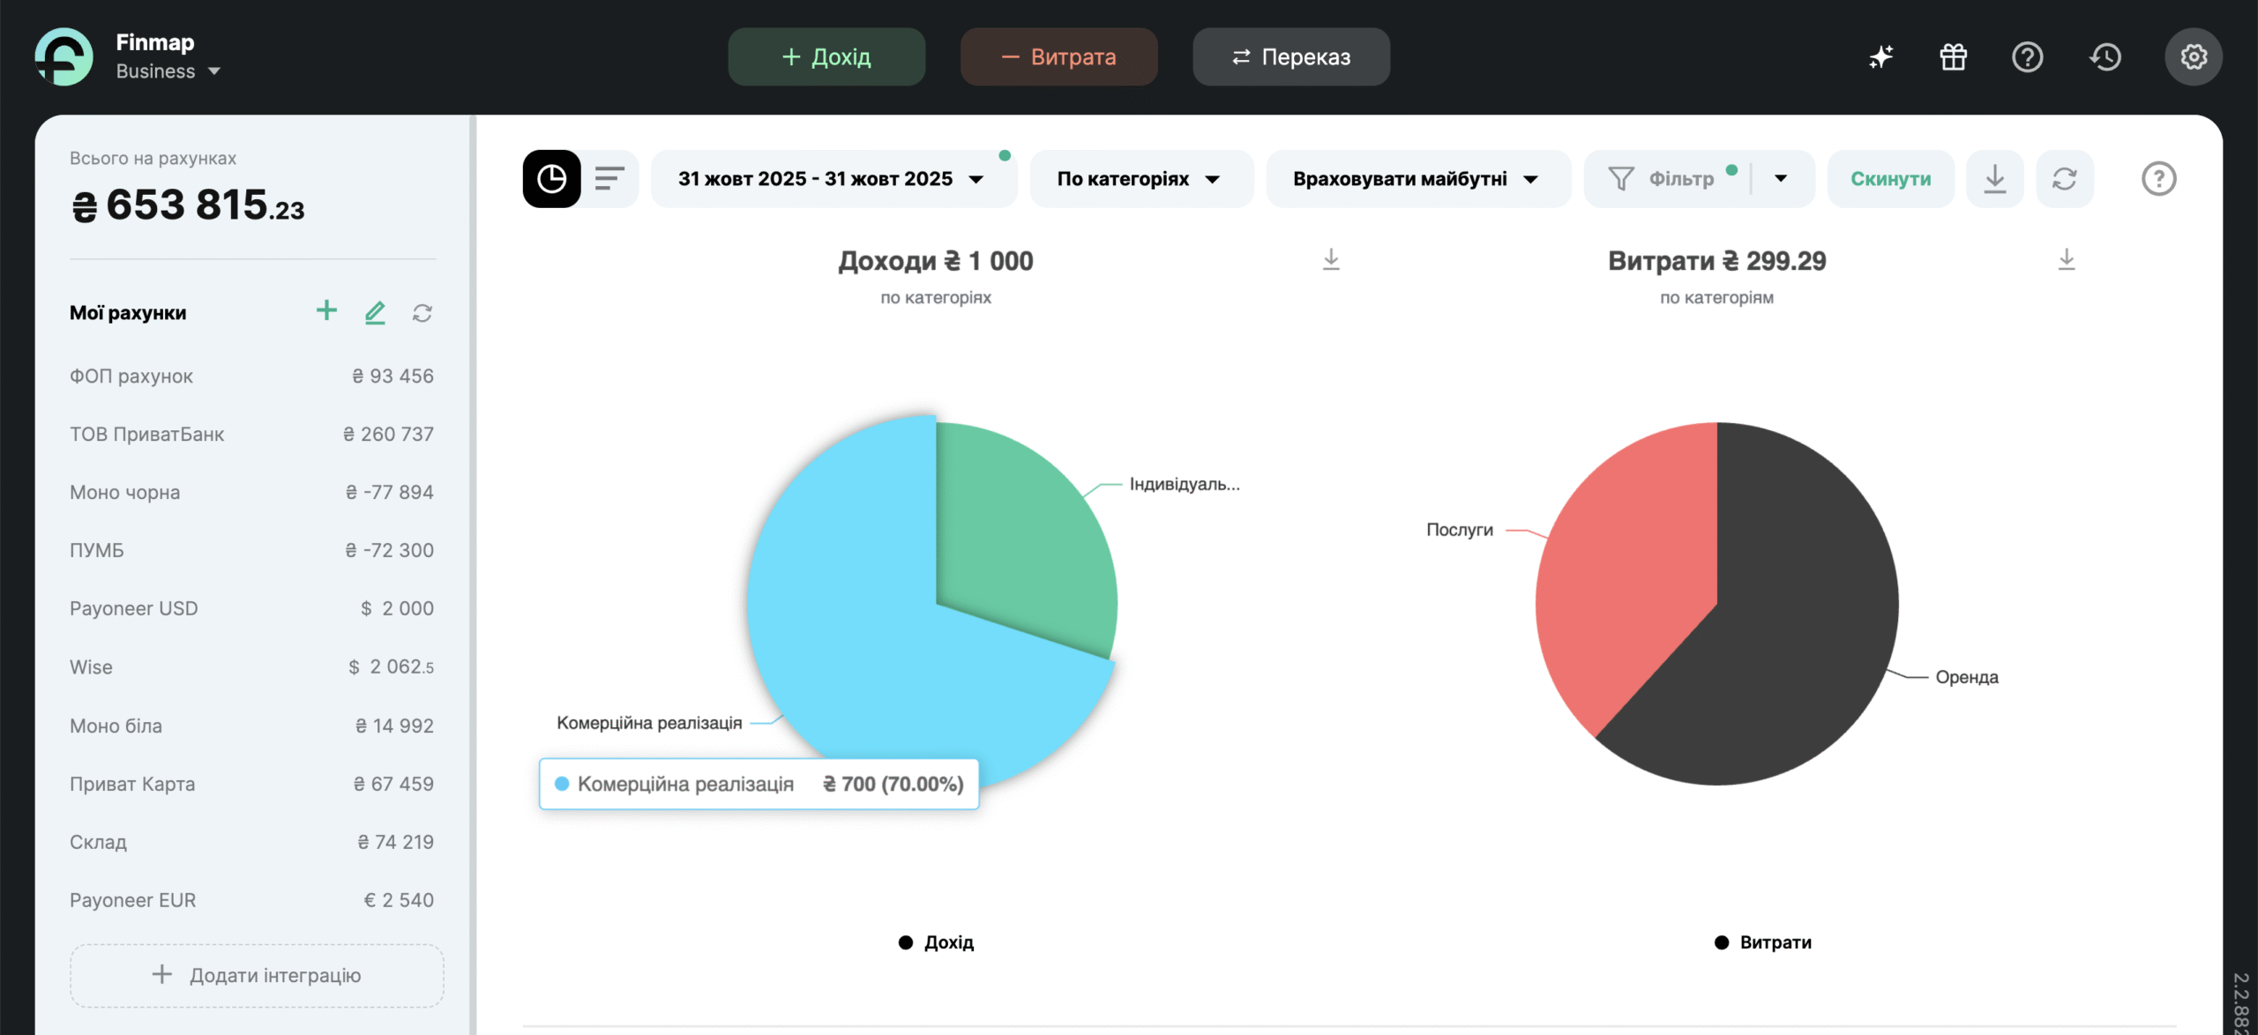Image resolution: width=2258 pixels, height=1035 pixels.
Task: Open settings gear in top bar
Action: pyautogui.click(x=2193, y=57)
